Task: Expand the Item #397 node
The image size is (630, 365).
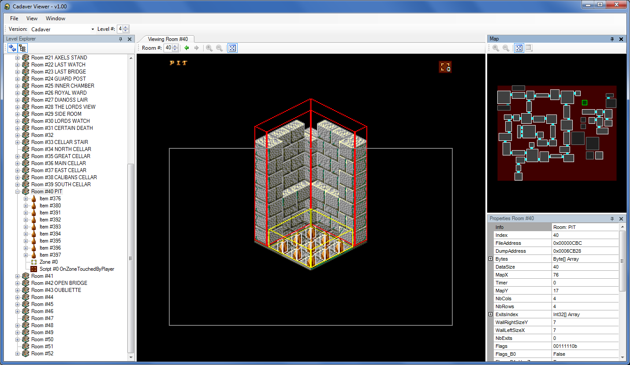Action: 26,255
